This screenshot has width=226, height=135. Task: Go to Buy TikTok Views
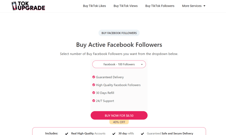coord(125,6)
